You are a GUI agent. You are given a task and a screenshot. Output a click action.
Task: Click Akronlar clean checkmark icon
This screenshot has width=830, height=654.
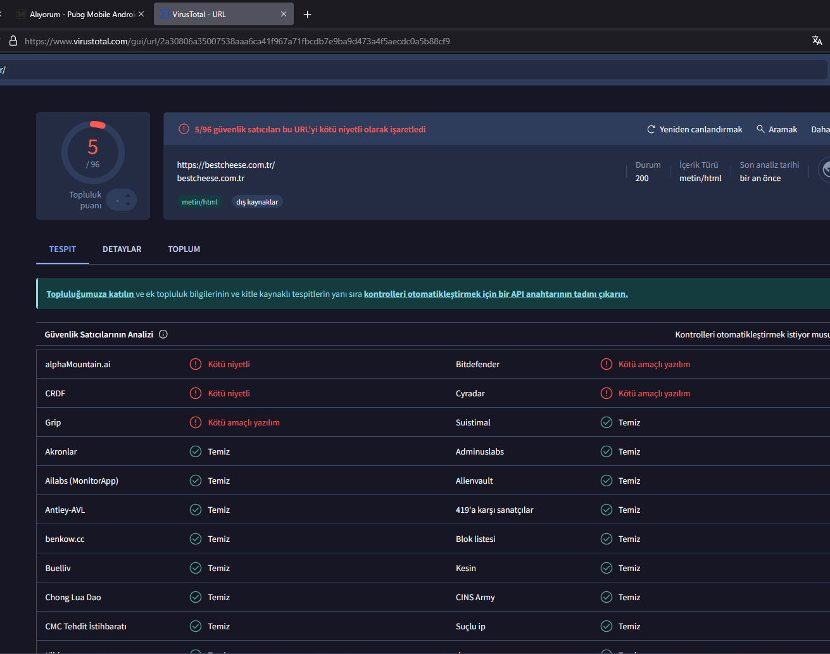coord(196,451)
